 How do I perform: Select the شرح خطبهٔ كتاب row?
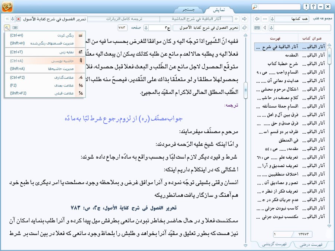click(x=290, y=63)
